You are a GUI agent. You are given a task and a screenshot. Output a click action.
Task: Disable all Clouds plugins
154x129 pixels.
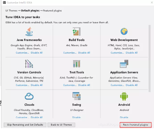point(37,117)
